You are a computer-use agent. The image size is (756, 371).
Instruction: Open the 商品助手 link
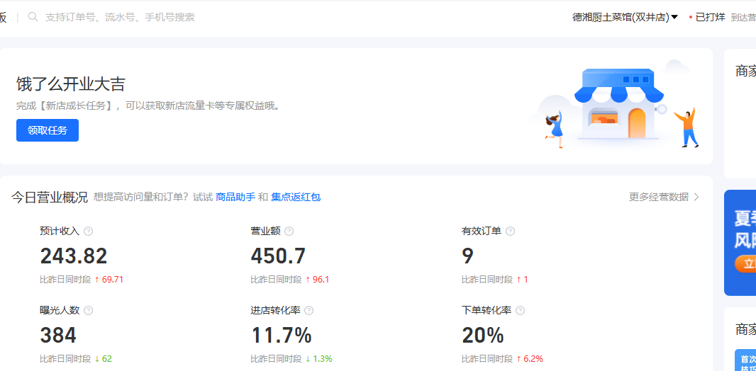[235, 197]
